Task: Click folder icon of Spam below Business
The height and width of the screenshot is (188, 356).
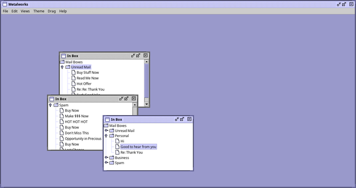Action: coord(111,163)
